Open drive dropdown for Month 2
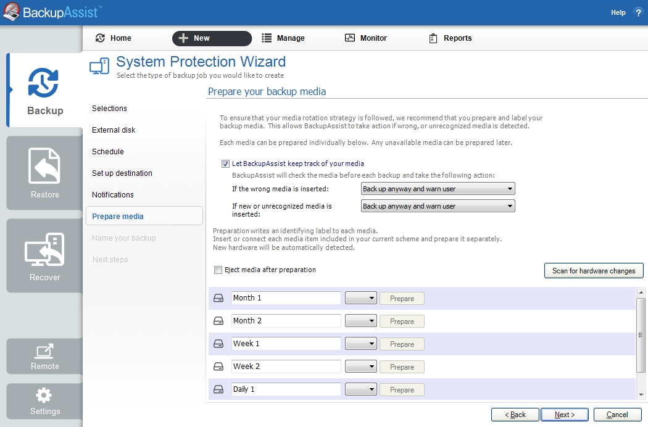 [361, 321]
